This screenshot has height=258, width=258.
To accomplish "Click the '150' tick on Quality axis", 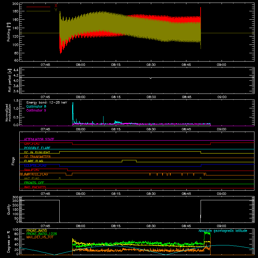I will pyautogui.click(x=15, y=210).
